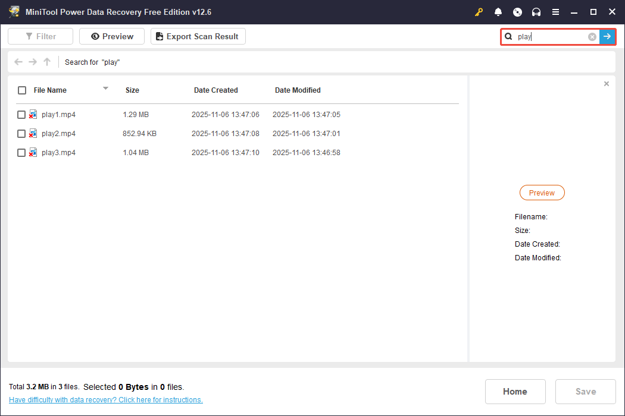This screenshot has width=625, height=416.
Task: Open the bootable media builder
Action: tap(517, 12)
